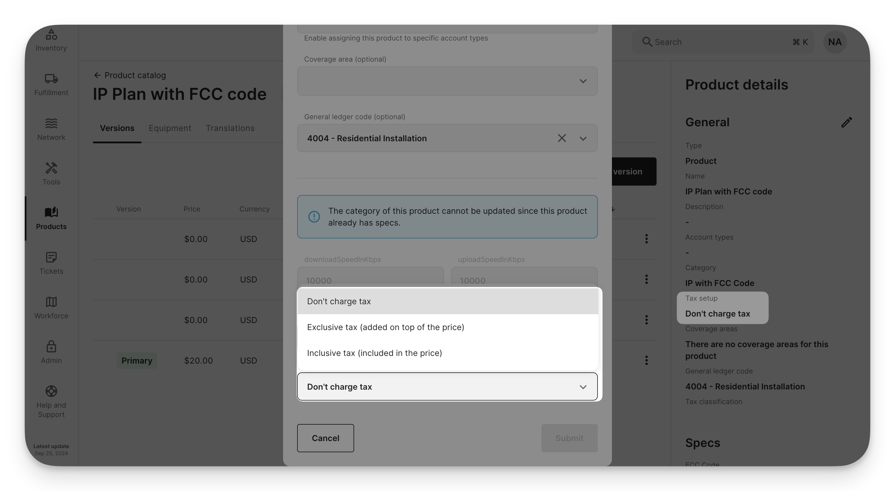The height and width of the screenshot is (491, 895).
Task: Open the Inventory section icon
Action: pyautogui.click(x=51, y=34)
